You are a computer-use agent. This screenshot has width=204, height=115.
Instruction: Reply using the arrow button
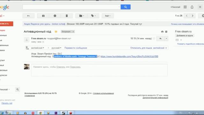tap(161, 39)
